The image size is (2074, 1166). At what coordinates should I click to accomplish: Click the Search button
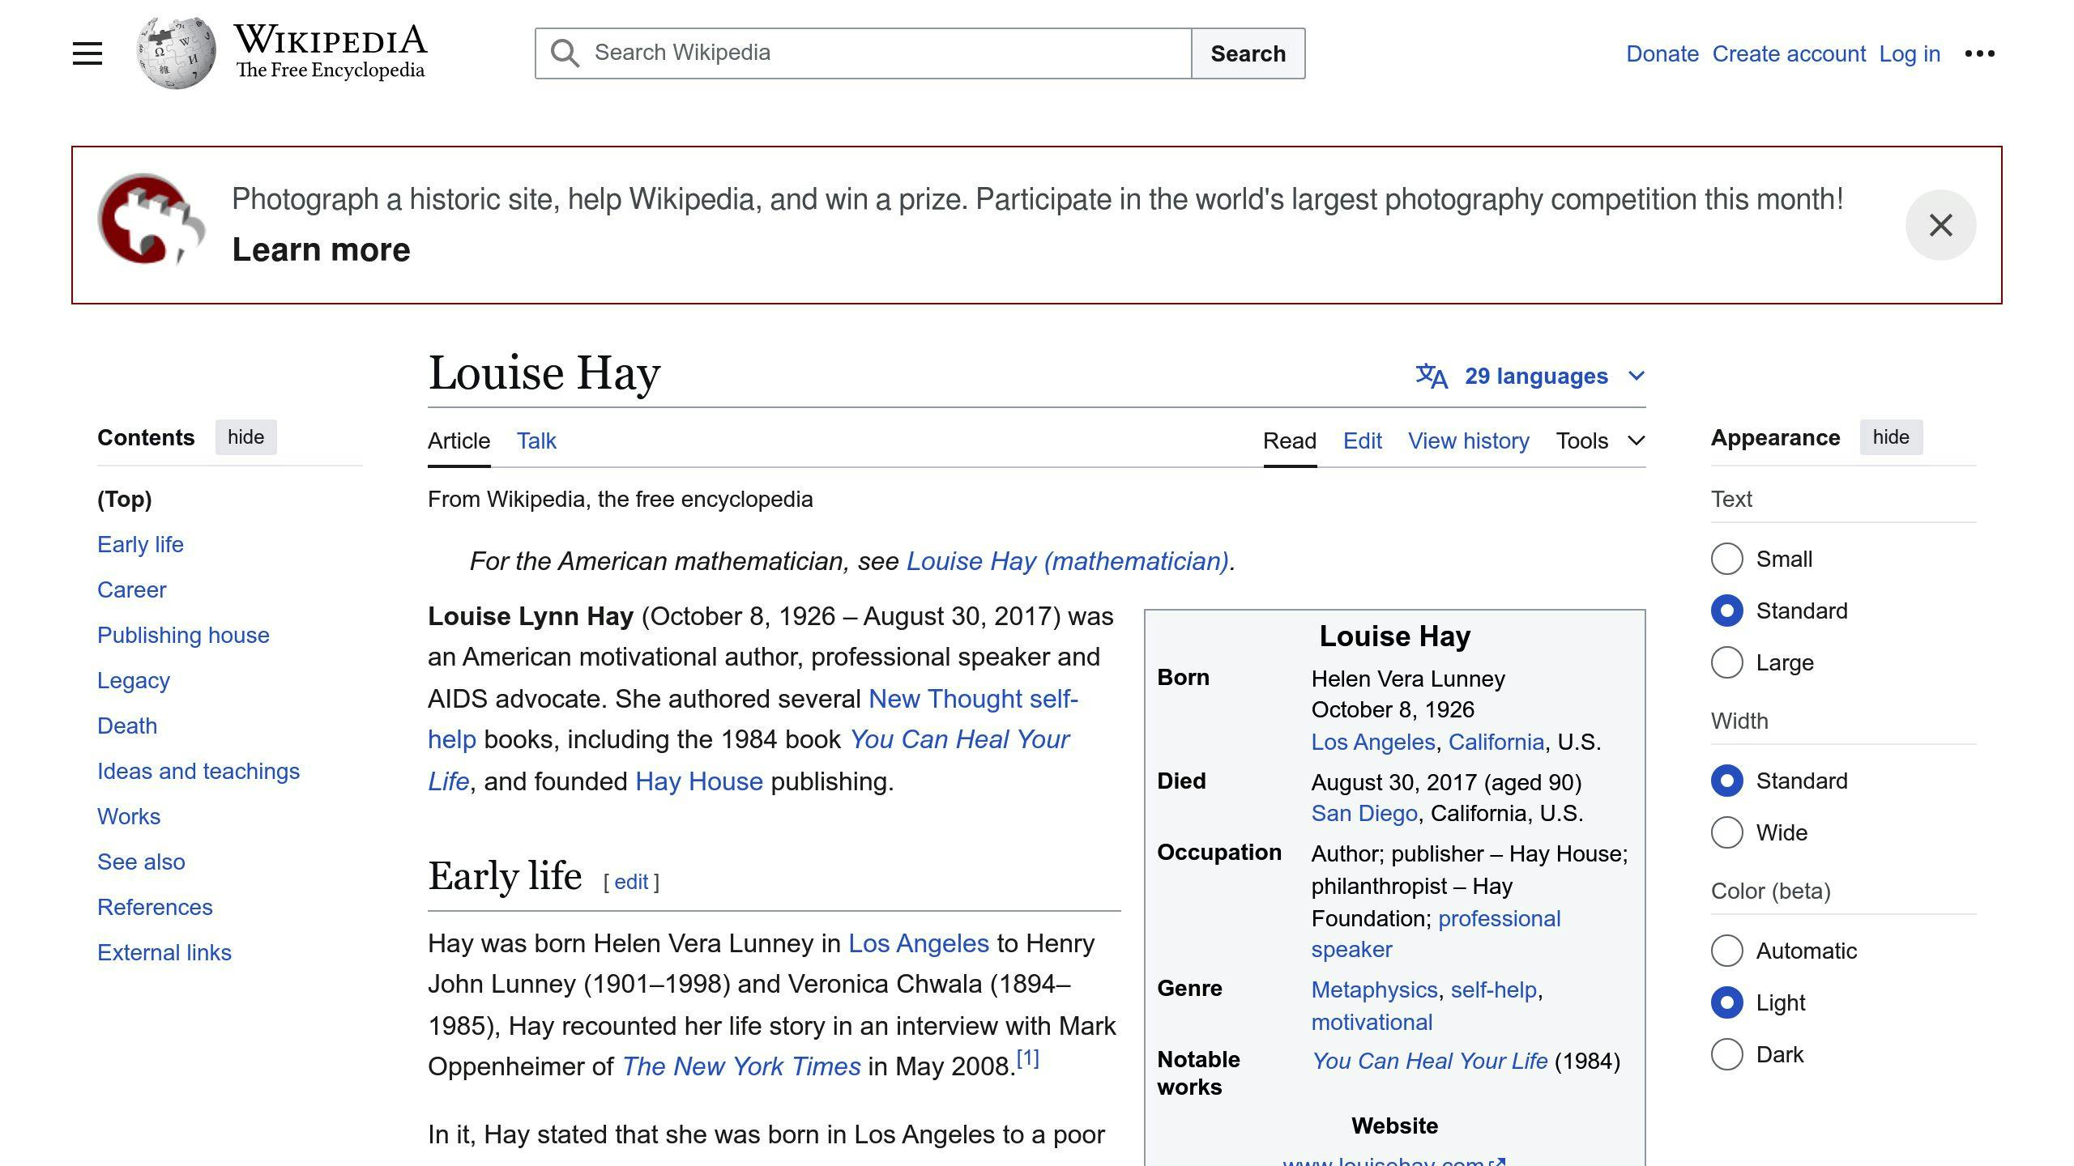pyautogui.click(x=1248, y=53)
